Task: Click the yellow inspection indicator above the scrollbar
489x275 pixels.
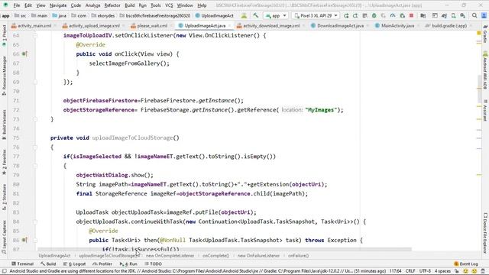Action: 479,33
